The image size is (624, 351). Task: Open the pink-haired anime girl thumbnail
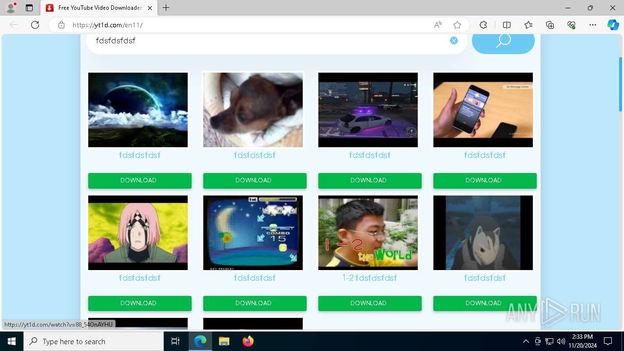point(138,233)
